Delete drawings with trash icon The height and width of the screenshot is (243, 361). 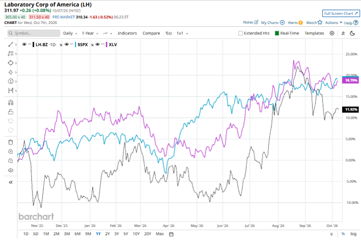(x=11, y=142)
